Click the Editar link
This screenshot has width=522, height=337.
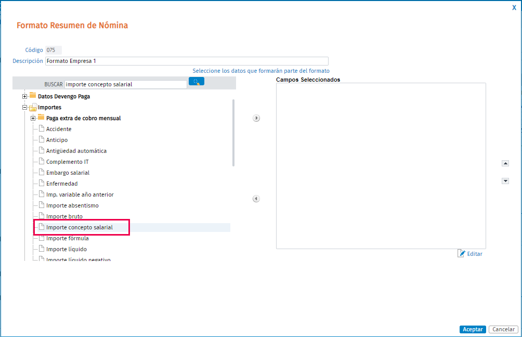point(475,254)
